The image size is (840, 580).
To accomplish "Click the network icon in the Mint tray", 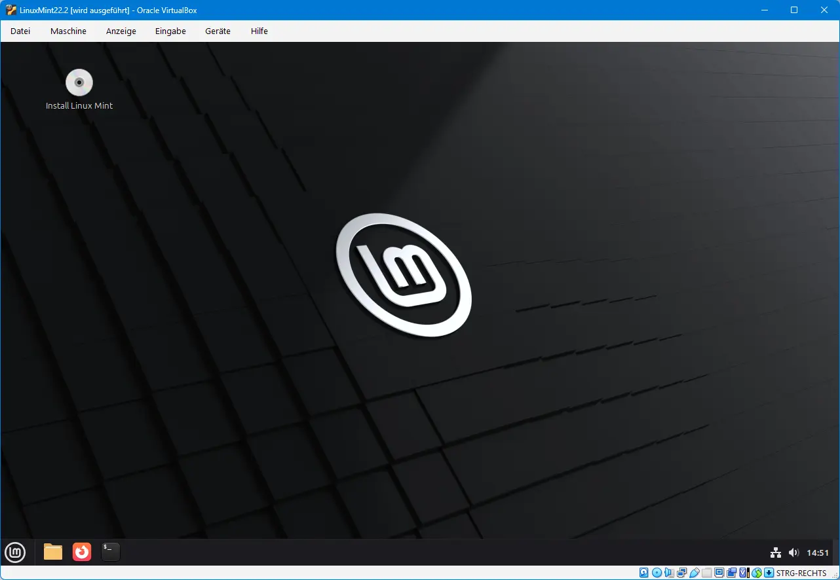I will tap(776, 552).
